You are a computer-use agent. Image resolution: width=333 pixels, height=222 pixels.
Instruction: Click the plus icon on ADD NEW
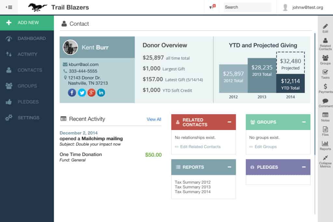(x=9, y=22)
